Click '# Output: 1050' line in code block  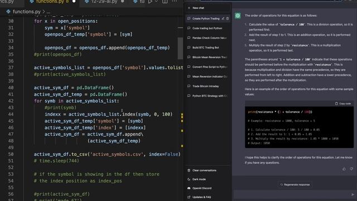coord(259,143)
